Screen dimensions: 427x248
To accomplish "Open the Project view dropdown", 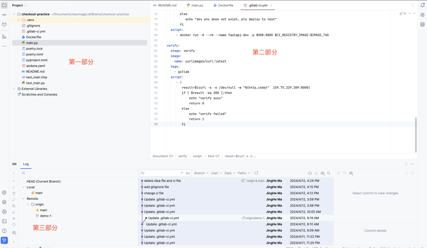I will 19,6.
